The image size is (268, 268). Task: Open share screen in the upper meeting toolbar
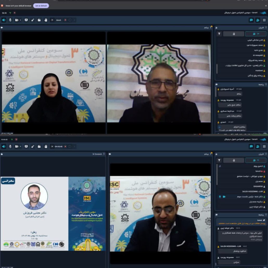pyautogui.click(x=26, y=20)
